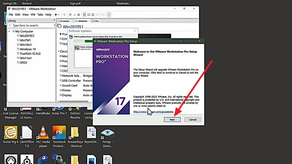Click the Unity mode toolbar icon

97,14
